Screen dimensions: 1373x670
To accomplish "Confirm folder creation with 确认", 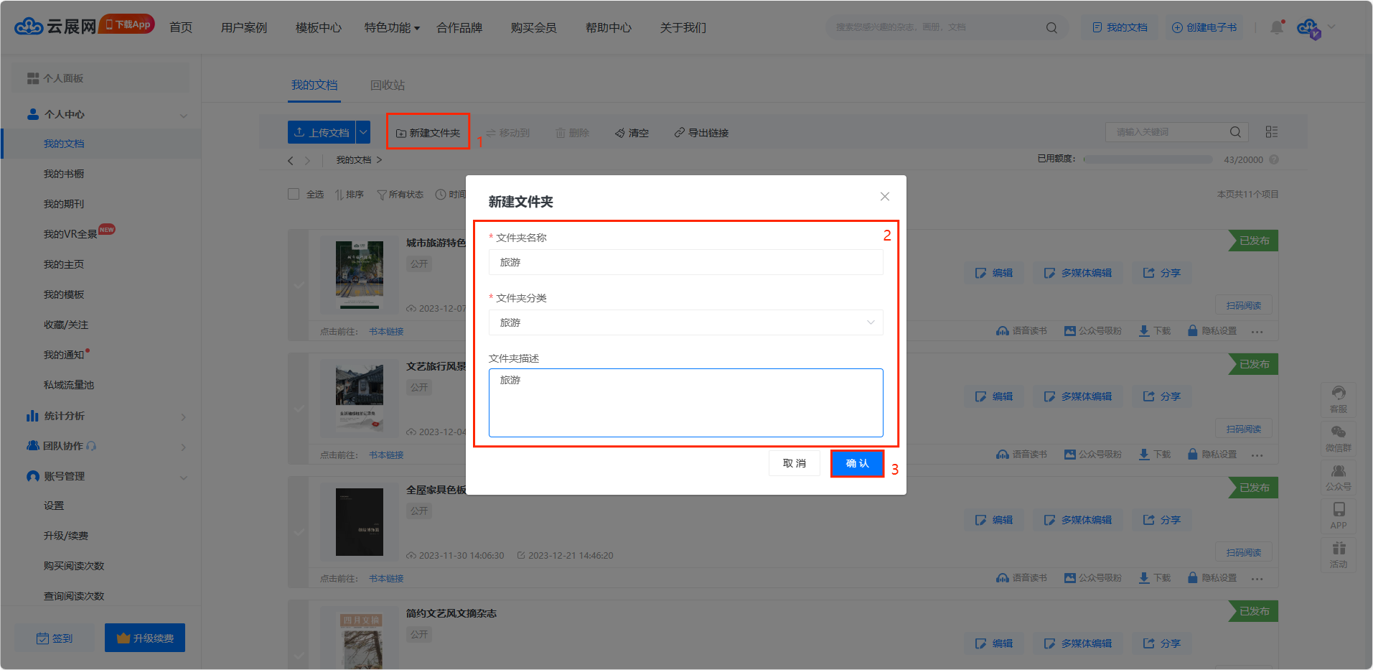I will click(857, 463).
